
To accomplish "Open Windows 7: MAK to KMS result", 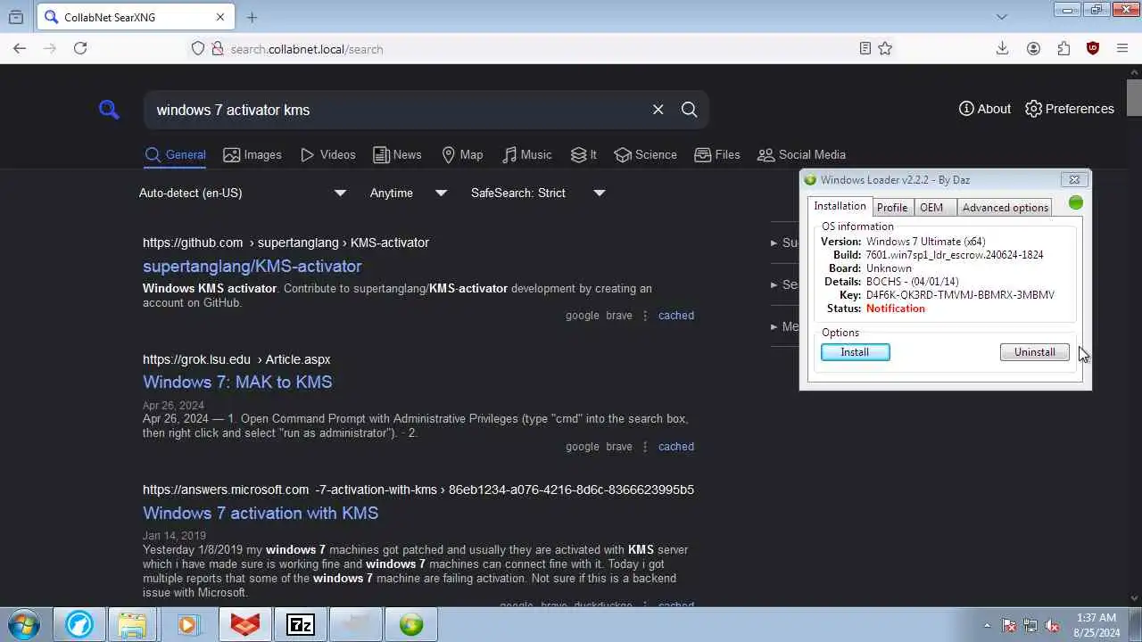I will pos(237,382).
